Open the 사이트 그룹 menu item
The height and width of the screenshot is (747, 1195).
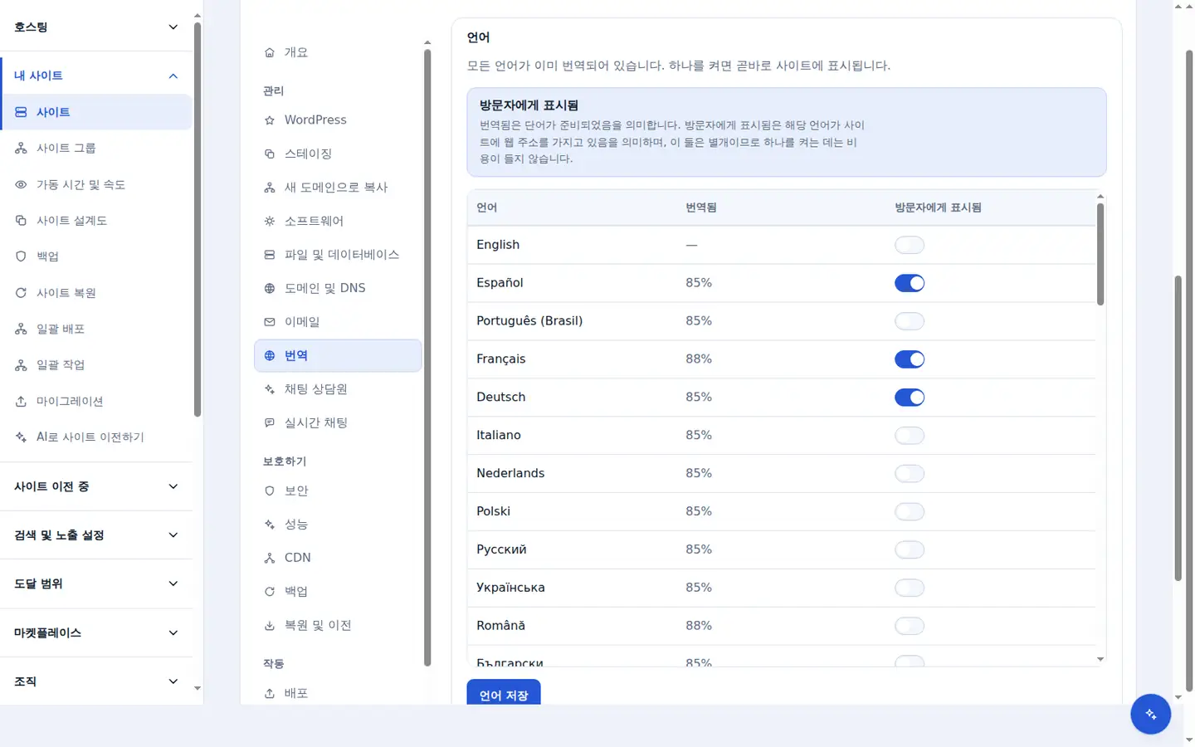96,149
